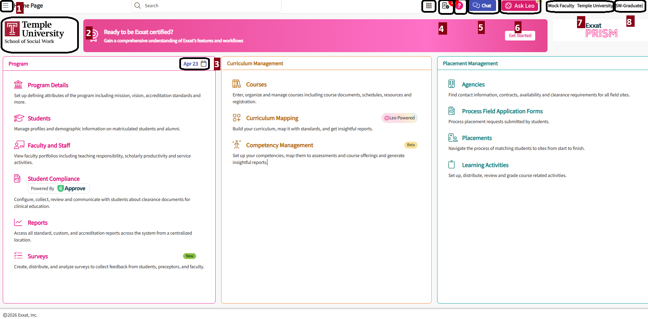648x319 pixels.
Task: Click the New badge beside Surveys
Action: [190, 256]
